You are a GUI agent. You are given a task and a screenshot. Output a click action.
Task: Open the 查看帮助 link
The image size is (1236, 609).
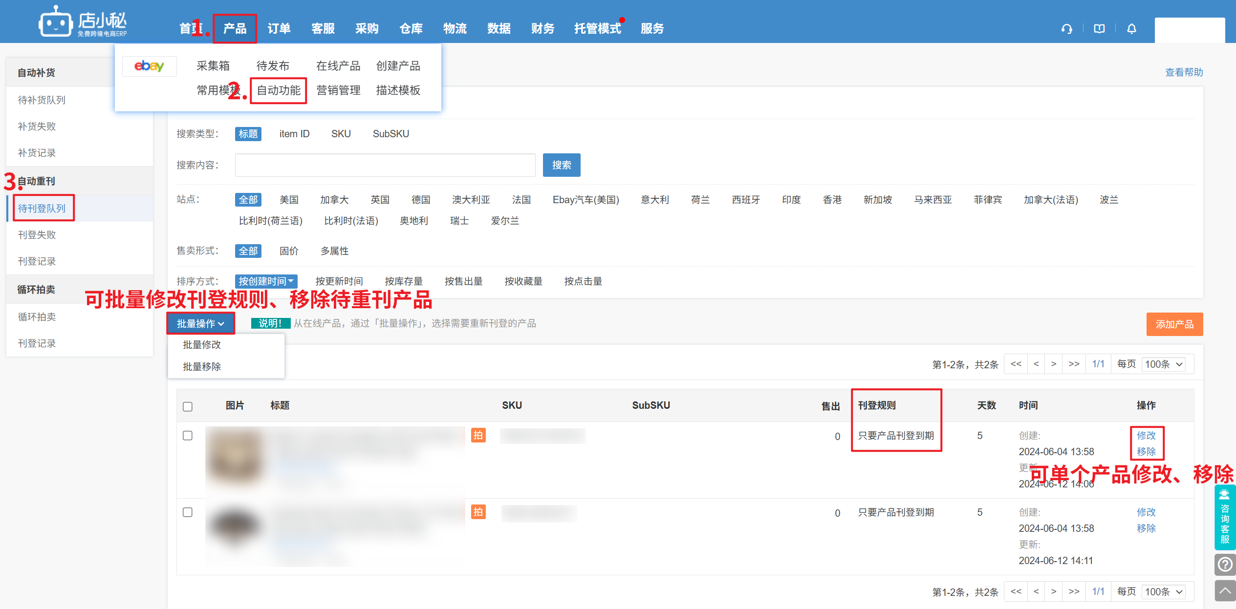[x=1184, y=72]
